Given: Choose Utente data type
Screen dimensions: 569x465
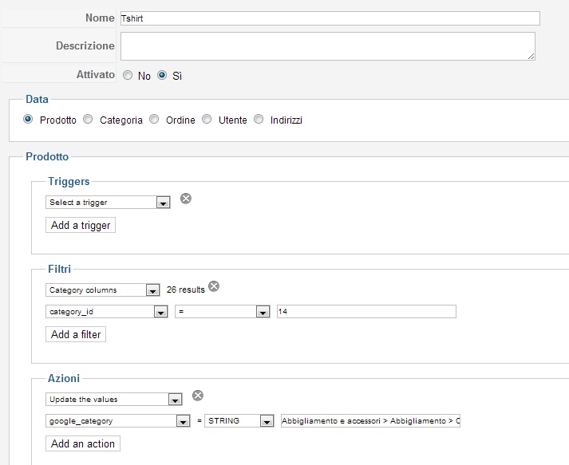Looking at the screenshot, I should [207, 119].
